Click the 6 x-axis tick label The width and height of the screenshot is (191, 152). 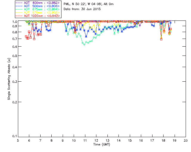[29, 140]
